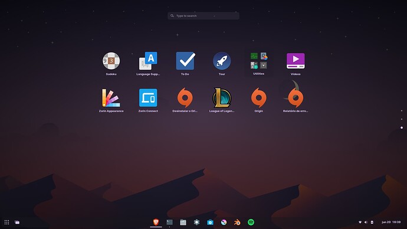Open Files manager from taskbar
The image size is (407, 229).
(x=183, y=223)
